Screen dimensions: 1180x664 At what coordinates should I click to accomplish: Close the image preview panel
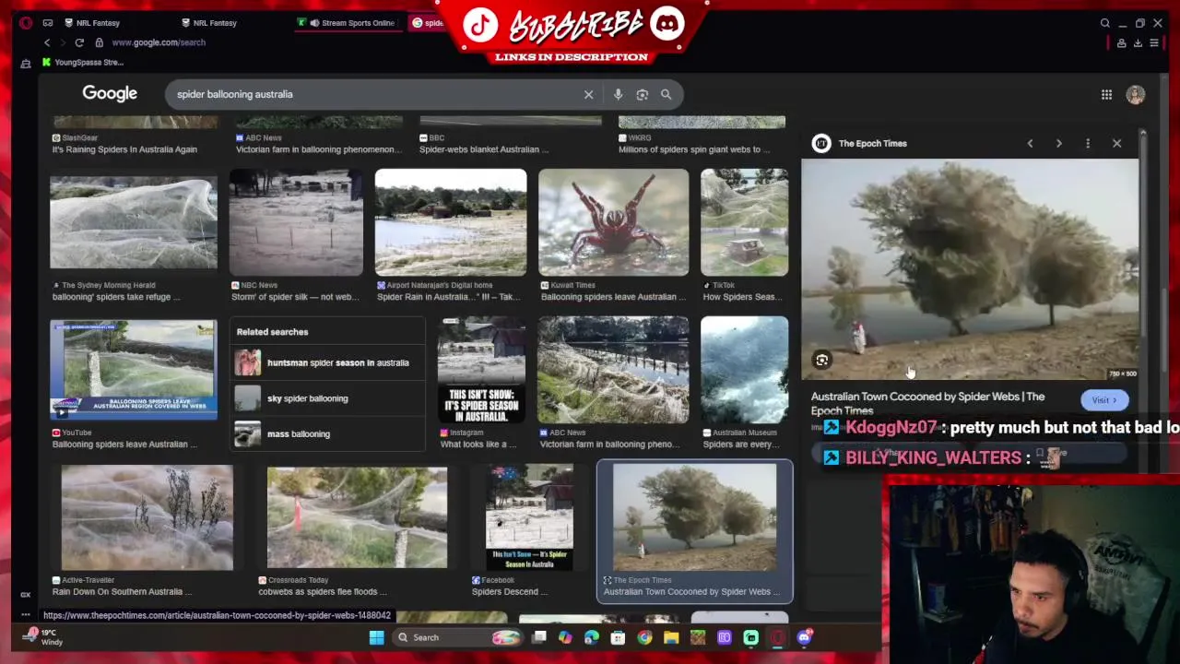coord(1116,144)
